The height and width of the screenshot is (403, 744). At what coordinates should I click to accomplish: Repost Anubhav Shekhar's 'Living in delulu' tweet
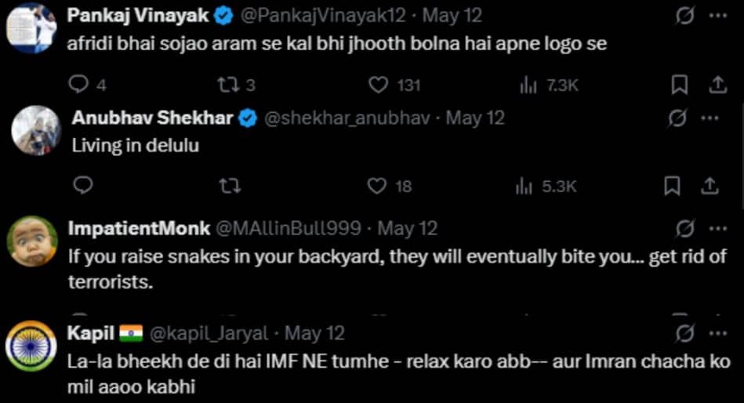[x=230, y=186]
